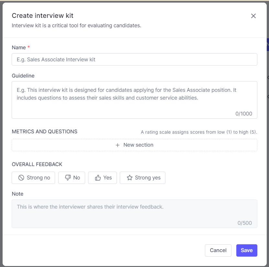Click the Name field label
The image size is (269, 267).
pos(19,48)
